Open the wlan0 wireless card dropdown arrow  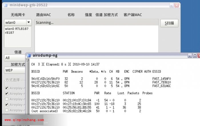(x=29, y=22)
